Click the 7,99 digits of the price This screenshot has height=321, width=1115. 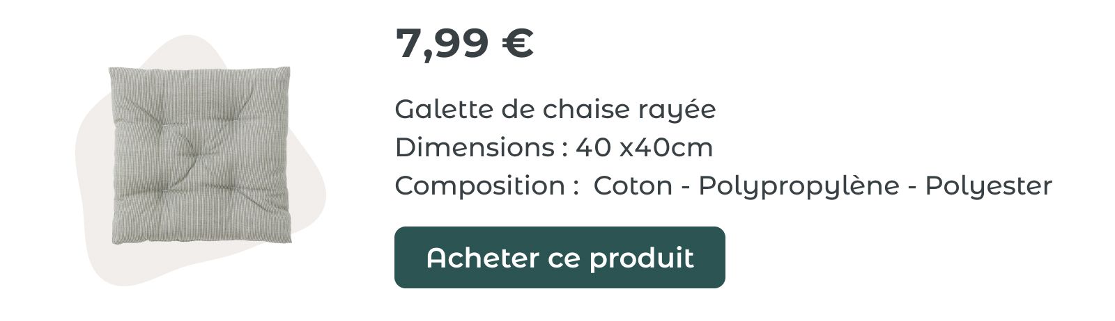pyautogui.click(x=442, y=44)
